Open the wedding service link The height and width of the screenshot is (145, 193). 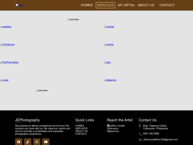[6, 26]
